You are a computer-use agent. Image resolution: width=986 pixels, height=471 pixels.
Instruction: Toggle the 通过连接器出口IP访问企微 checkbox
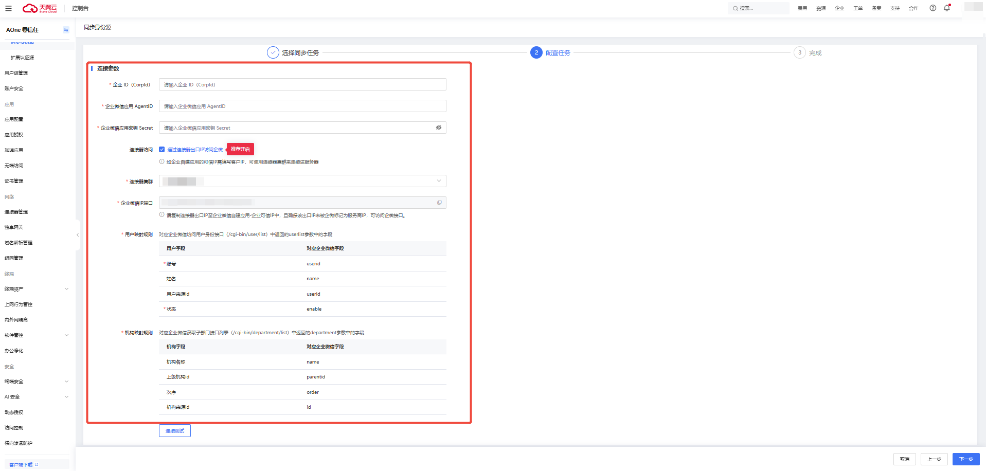[162, 150]
